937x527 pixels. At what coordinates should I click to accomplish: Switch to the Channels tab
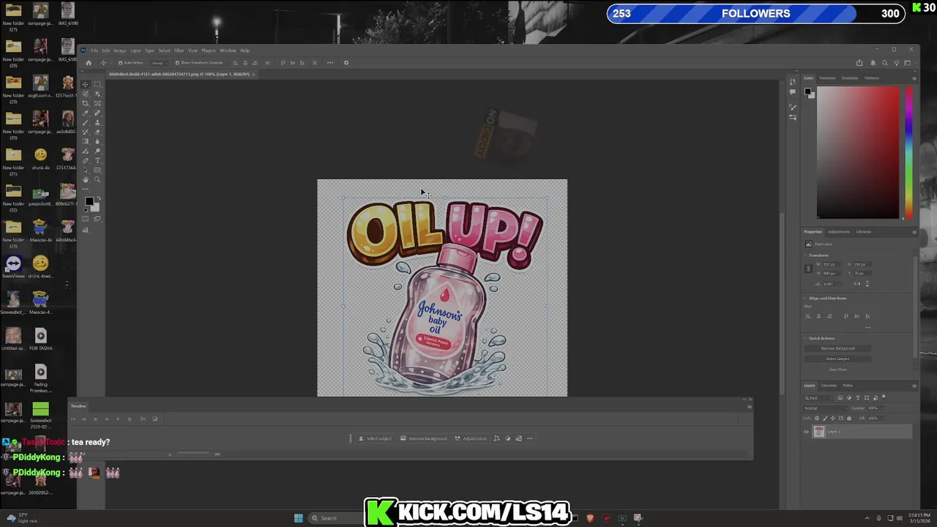829,385
